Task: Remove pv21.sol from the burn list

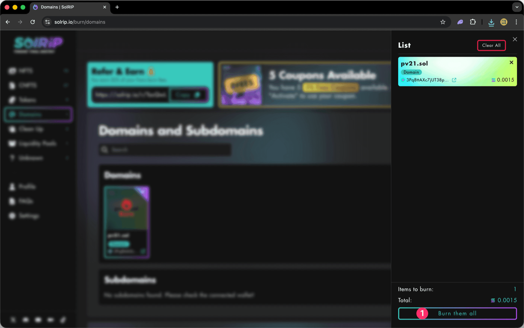Action: coord(511,63)
